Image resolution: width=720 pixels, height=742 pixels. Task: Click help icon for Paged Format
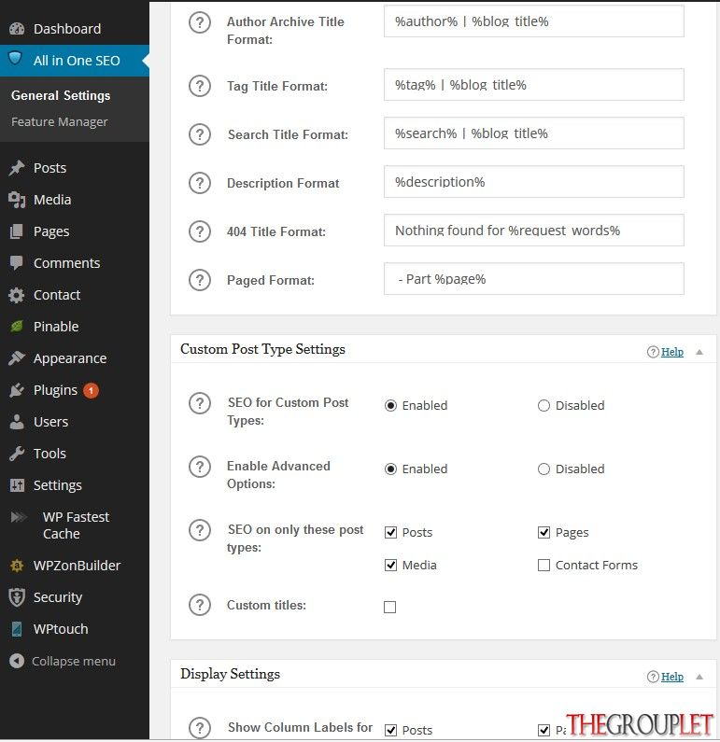point(200,280)
